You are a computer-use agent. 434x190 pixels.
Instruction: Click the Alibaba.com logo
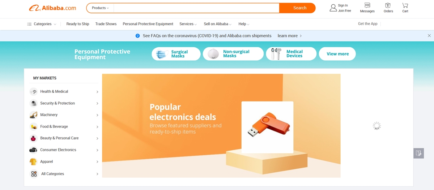point(52,8)
